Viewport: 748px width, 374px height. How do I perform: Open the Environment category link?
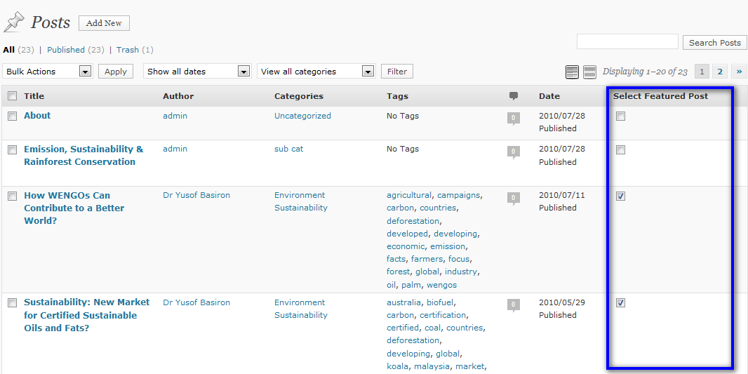pyautogui.click(x=300, y=195)
